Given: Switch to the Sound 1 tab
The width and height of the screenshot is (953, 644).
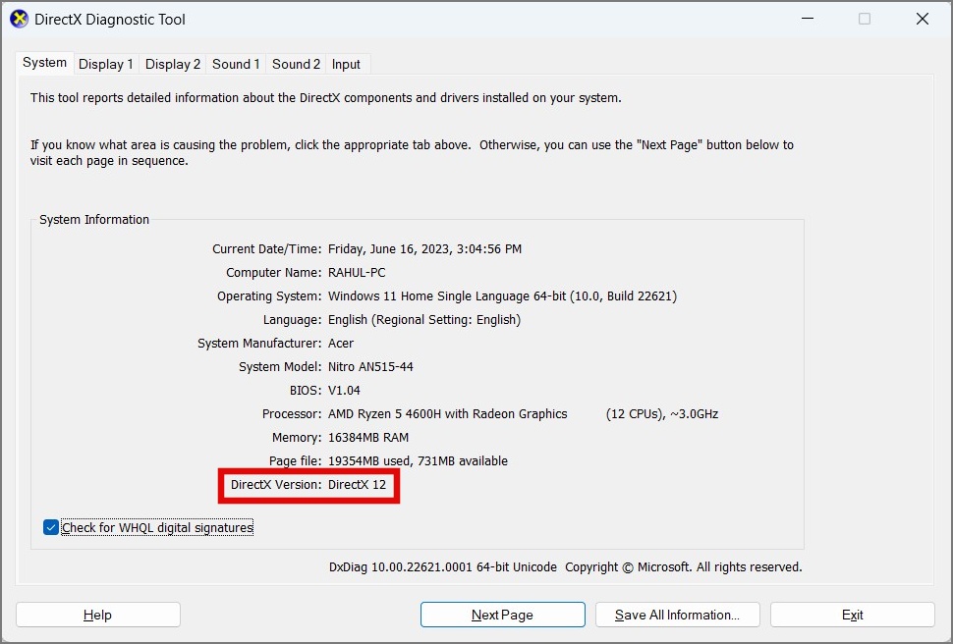Looking at the screenshot, I should pyautogui.click(x=236, y=64).
